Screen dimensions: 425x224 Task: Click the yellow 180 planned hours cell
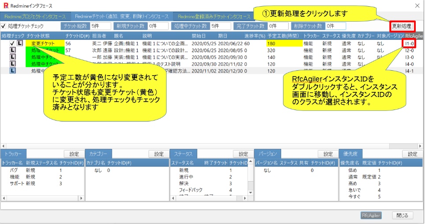[284, 43]
